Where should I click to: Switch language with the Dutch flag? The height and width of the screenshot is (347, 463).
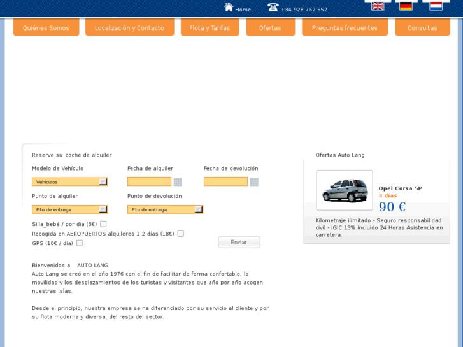pos(436,6)
